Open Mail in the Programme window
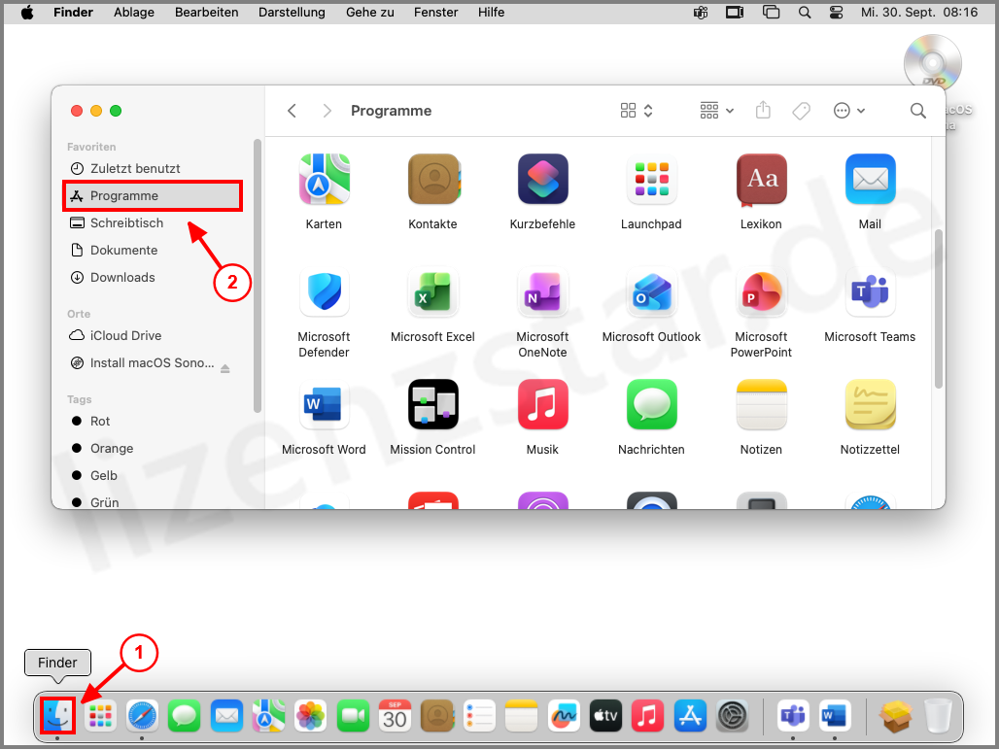The image size is (999, 750). [x=870, y=179]
